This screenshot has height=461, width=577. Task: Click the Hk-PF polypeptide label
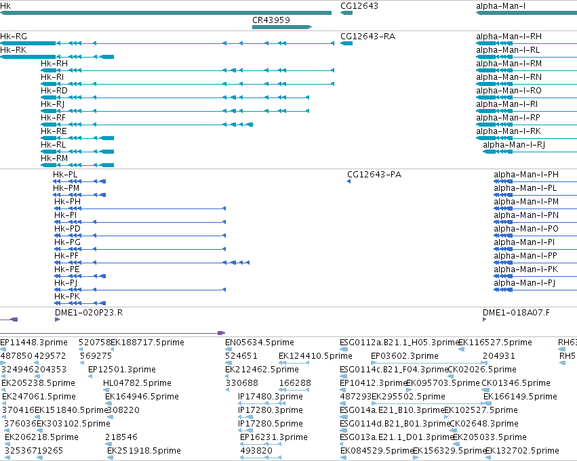[66, 256]
